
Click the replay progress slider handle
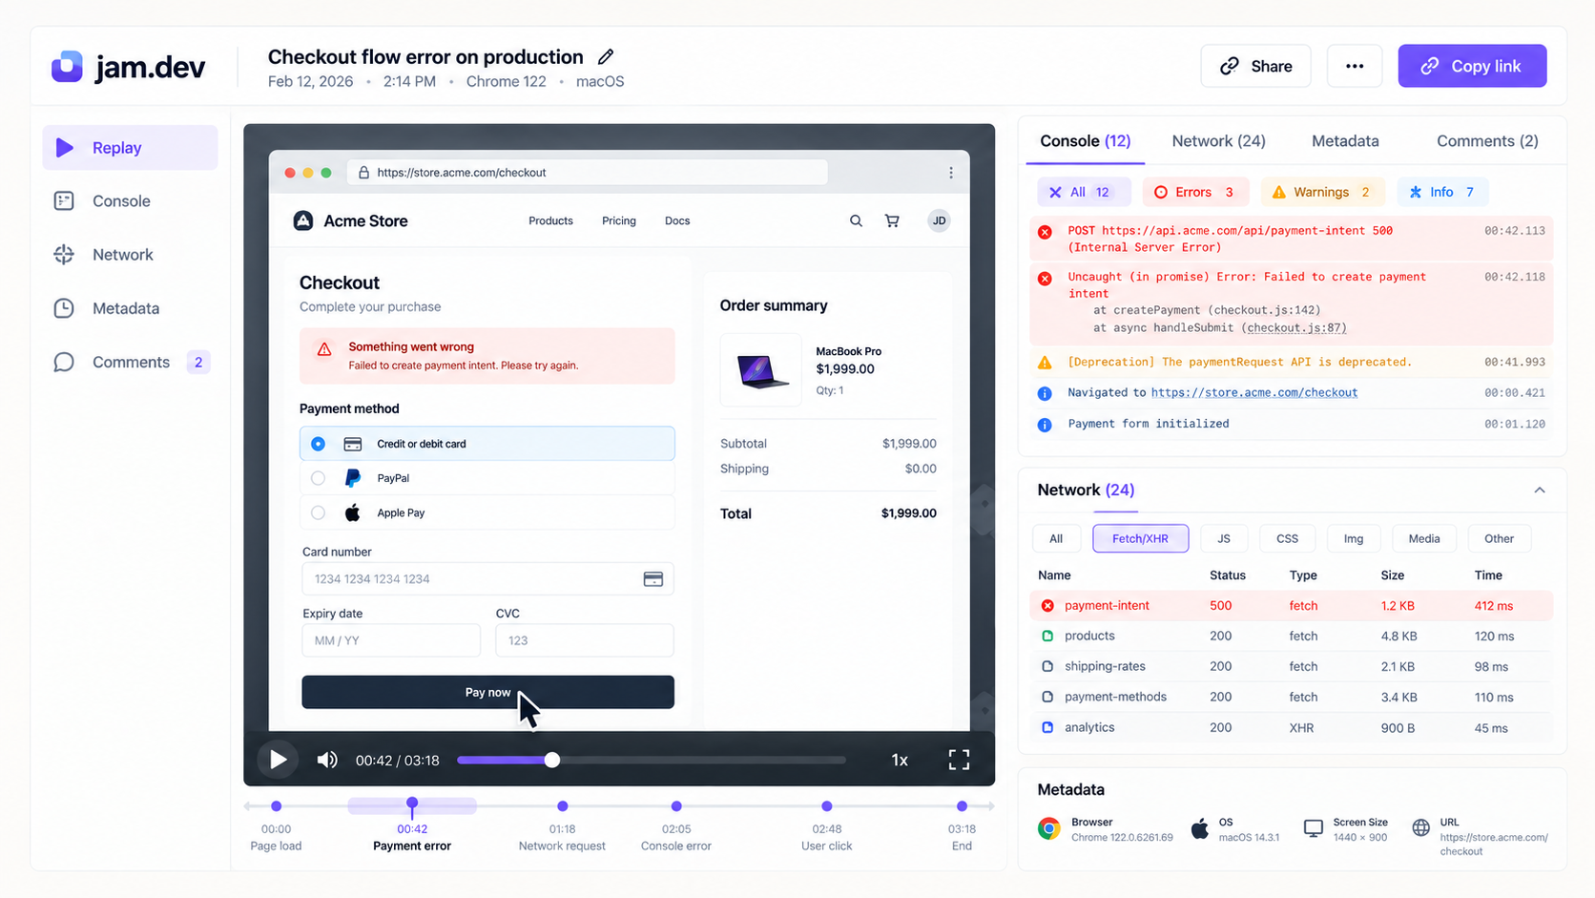tap(552, 760)
